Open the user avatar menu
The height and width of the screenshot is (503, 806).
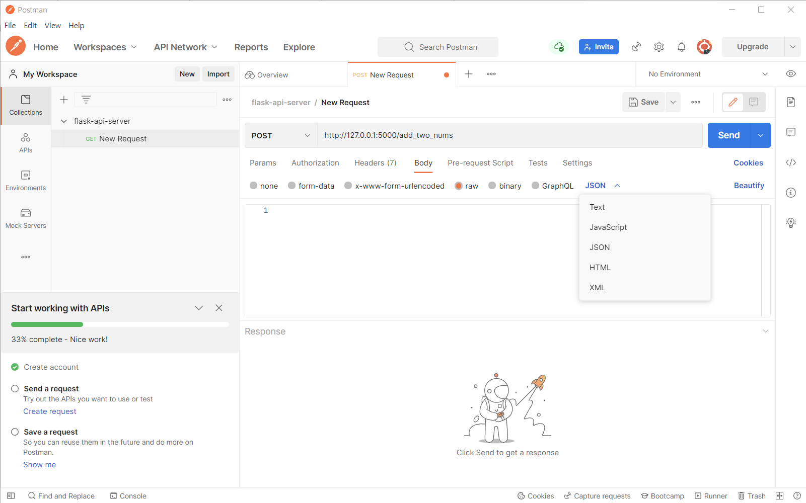[704, 47]
